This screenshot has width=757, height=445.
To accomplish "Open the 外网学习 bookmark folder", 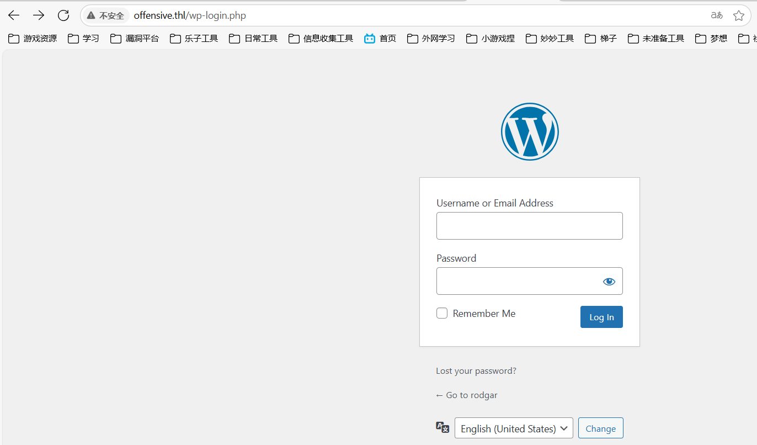I will [431, 38].
